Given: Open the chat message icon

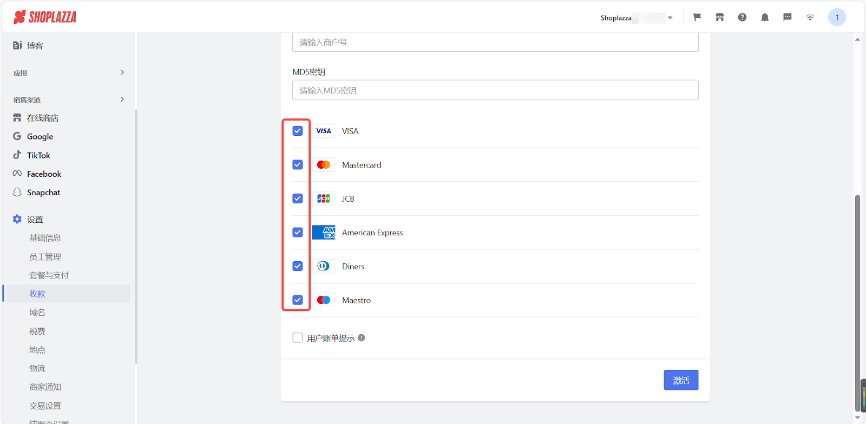Looking at the screenshot, I should tap(788, 17).
